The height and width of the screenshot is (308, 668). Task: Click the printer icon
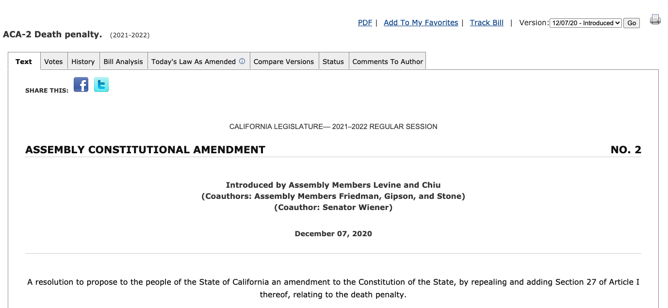[x=655, y=19]
